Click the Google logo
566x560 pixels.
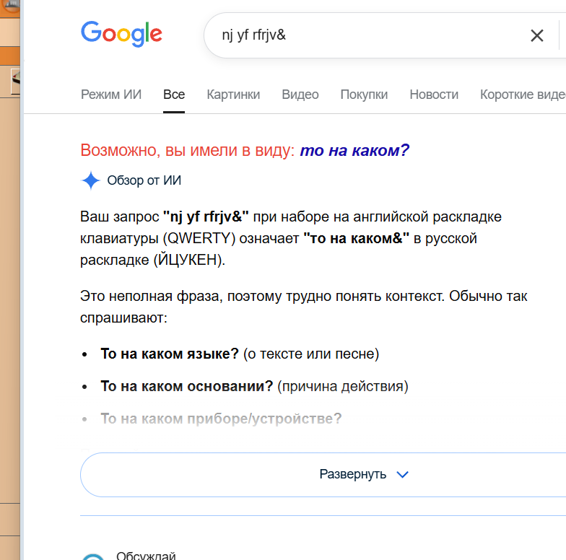pyautogui.click(x=121, y=34)
